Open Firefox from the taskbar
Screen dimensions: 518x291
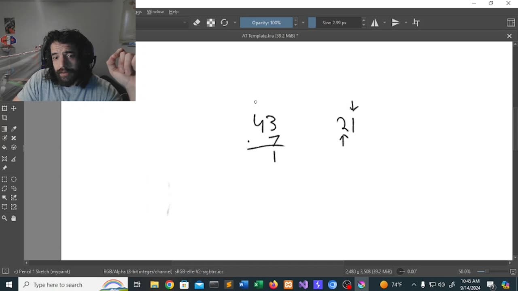(x=273, y=285)
